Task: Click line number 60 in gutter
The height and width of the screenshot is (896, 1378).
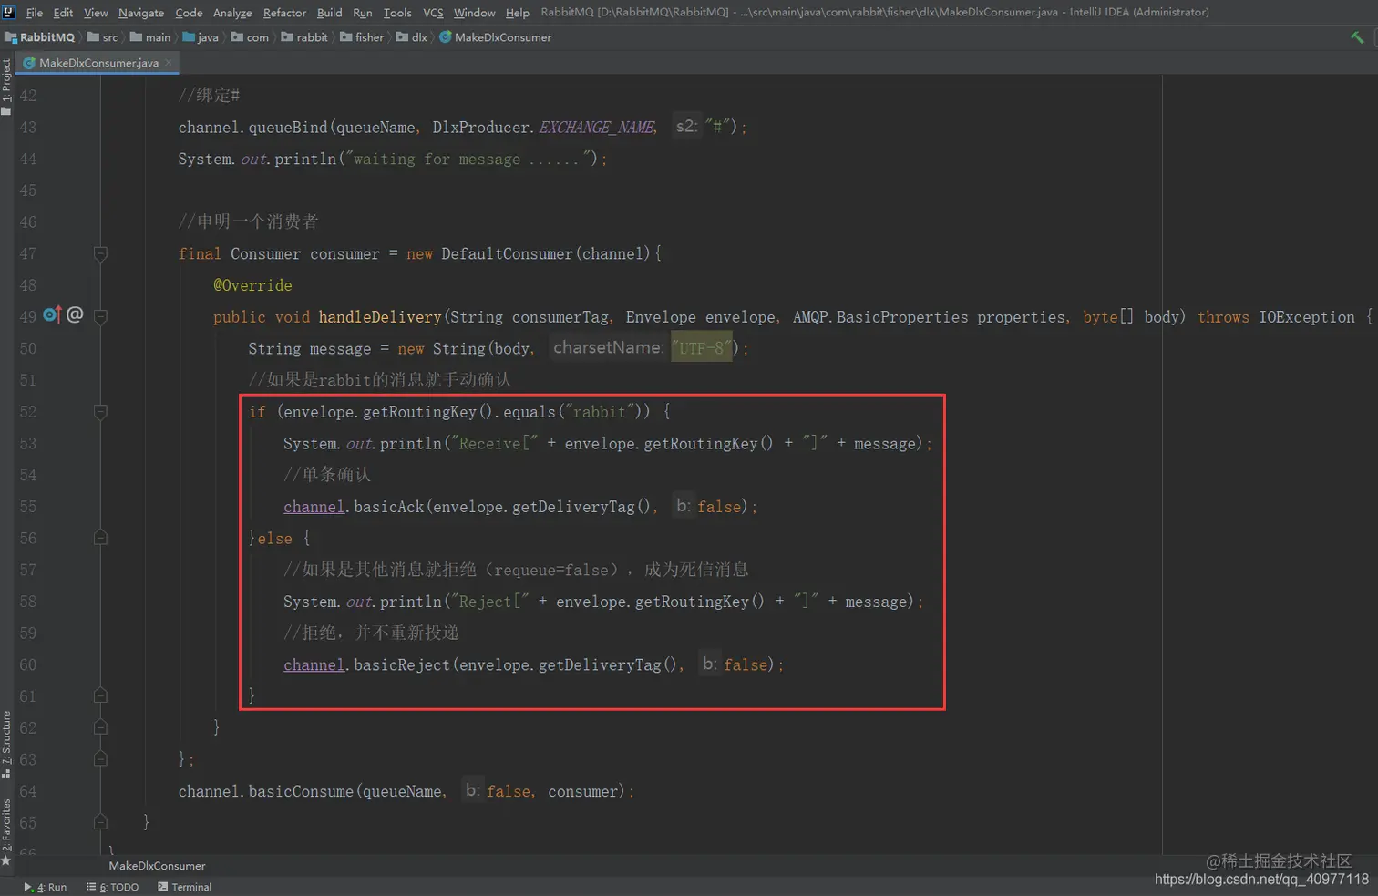Action: tap(28, 665)
